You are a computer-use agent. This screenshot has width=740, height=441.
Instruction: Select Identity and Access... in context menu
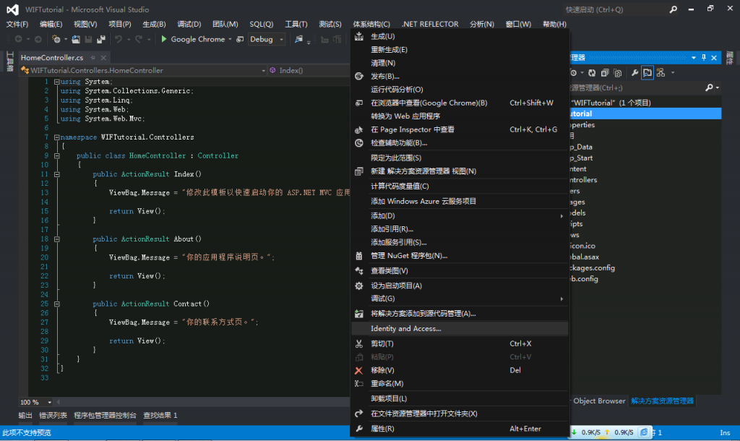click(x=460, y=329)
